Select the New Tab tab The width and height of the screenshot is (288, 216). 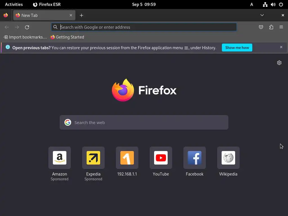[44, 15]
